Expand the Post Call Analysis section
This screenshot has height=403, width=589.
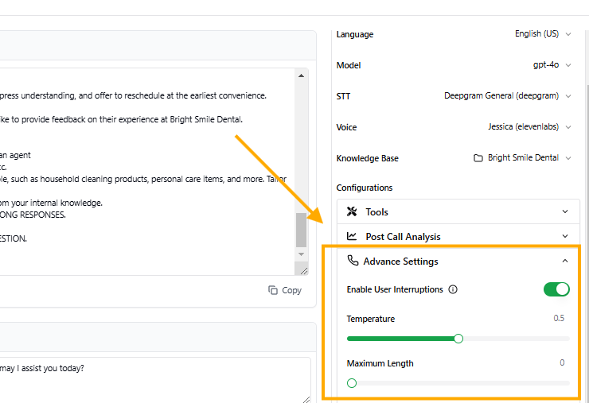458,236
